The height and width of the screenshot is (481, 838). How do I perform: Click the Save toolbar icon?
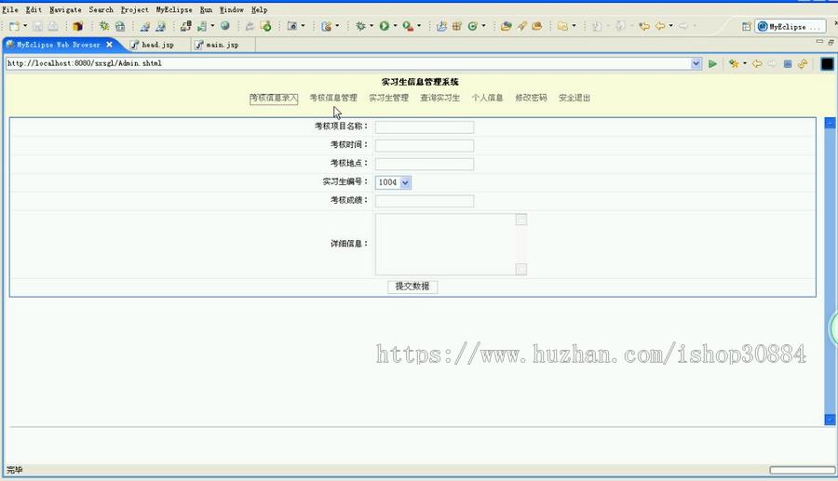[37, 26]
